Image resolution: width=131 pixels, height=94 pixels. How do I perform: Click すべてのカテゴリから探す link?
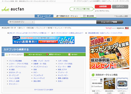point(44,90)
